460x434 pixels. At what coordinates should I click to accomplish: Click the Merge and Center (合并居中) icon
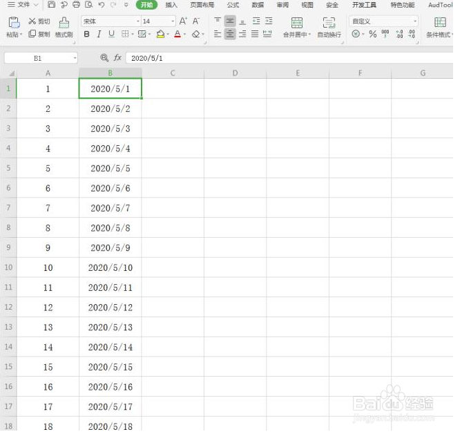pyautogui.click(x=296, y=23)
